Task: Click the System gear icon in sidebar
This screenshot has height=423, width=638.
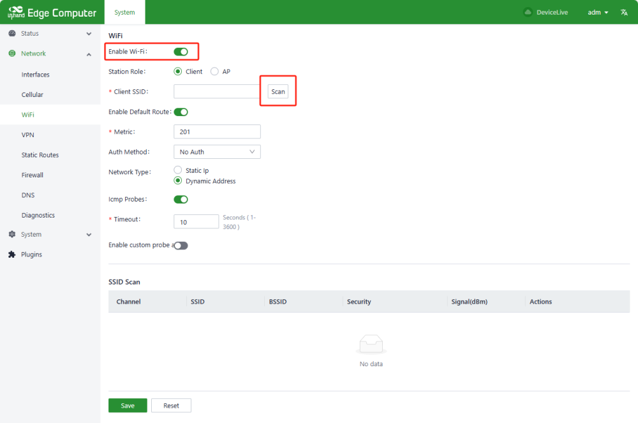Action: 12,234
